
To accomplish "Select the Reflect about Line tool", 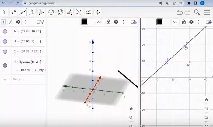I will tap(79, 12).
